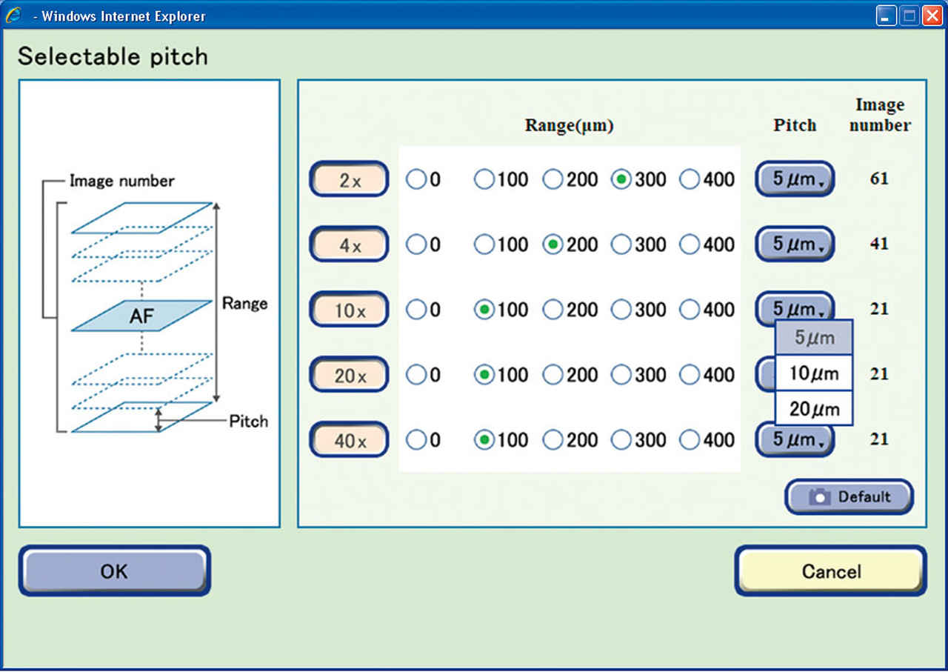Image resolution: width=948 pixels, height=672 pixels.
Task: Confirm settings with the OK button
Action: tap(114, 571)
